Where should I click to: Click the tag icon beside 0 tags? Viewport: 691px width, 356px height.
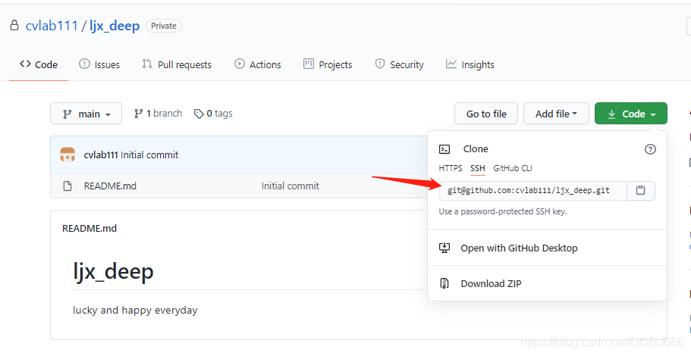(199, 114)
